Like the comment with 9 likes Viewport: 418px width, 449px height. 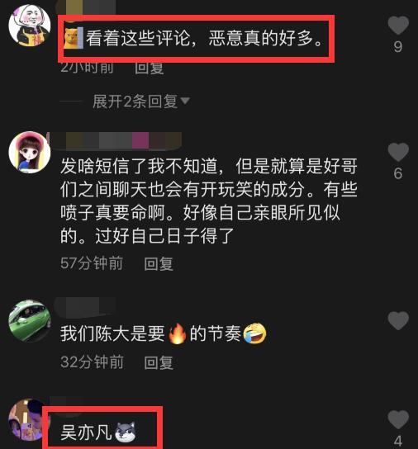[x=398, y=26]
